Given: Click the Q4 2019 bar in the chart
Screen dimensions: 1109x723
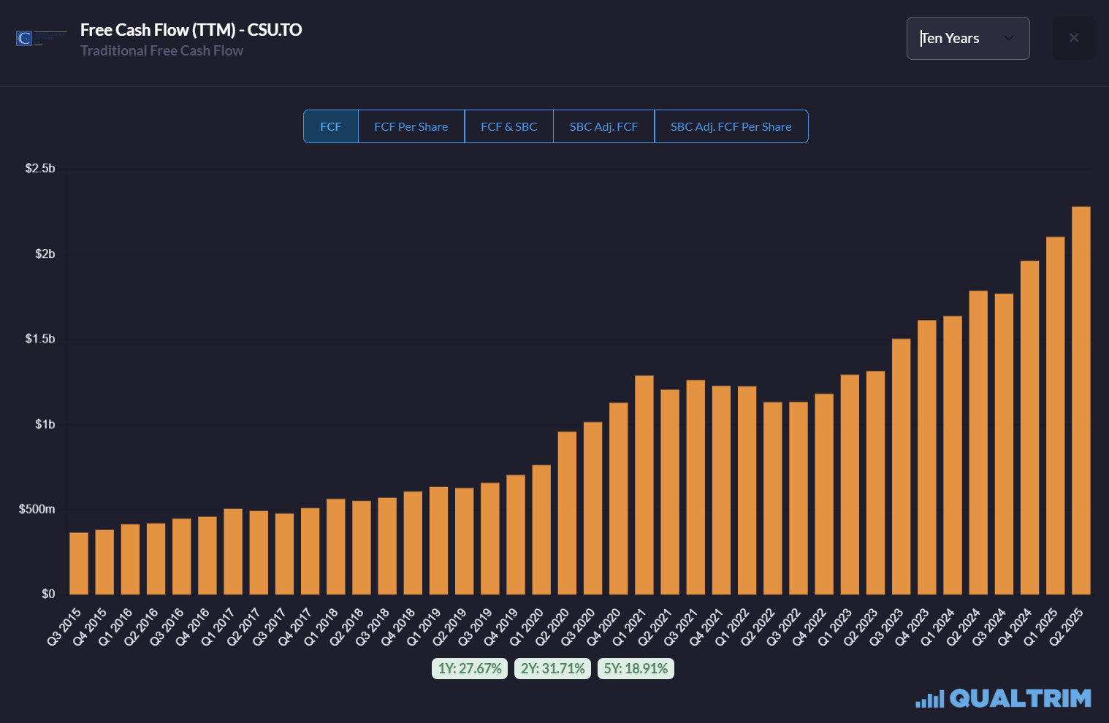Looking at the screenshot, I should point(516,535).
